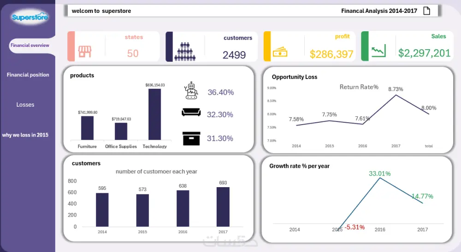
Task: Click the storage box office supplies icon
Action: click(191, 138)
